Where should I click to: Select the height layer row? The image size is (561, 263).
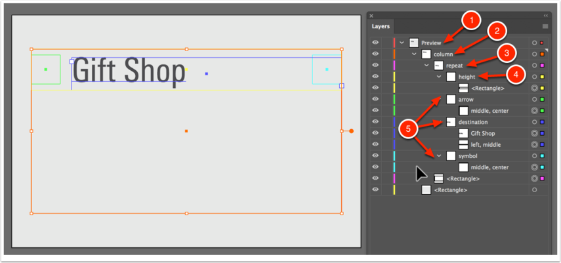[x=459, y=77]
